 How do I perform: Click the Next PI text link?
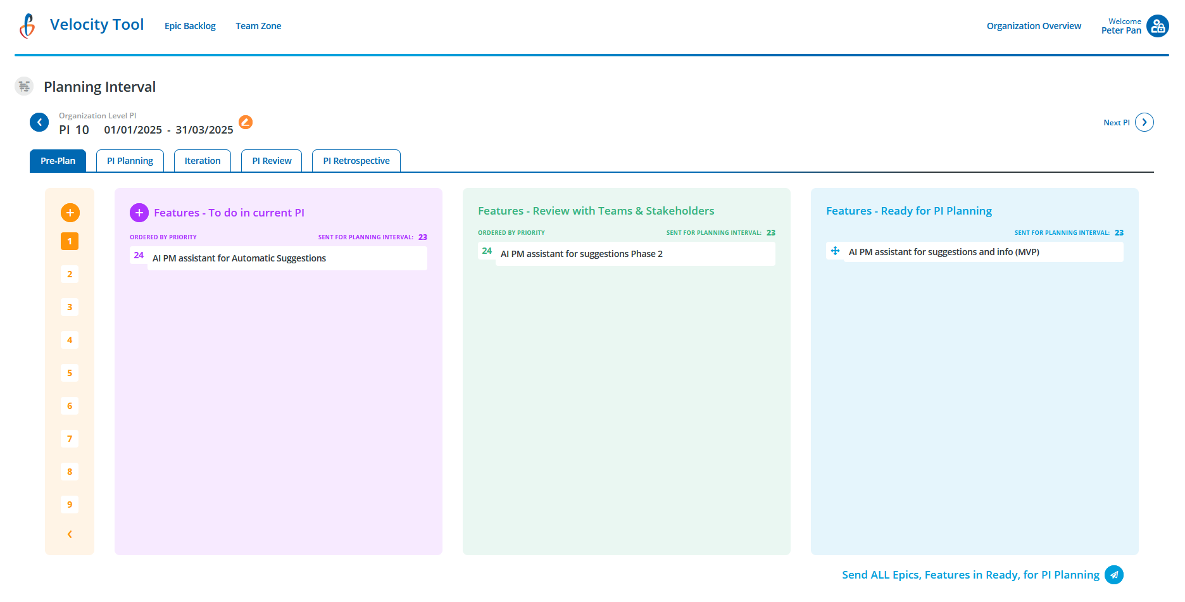point(1117,123)
